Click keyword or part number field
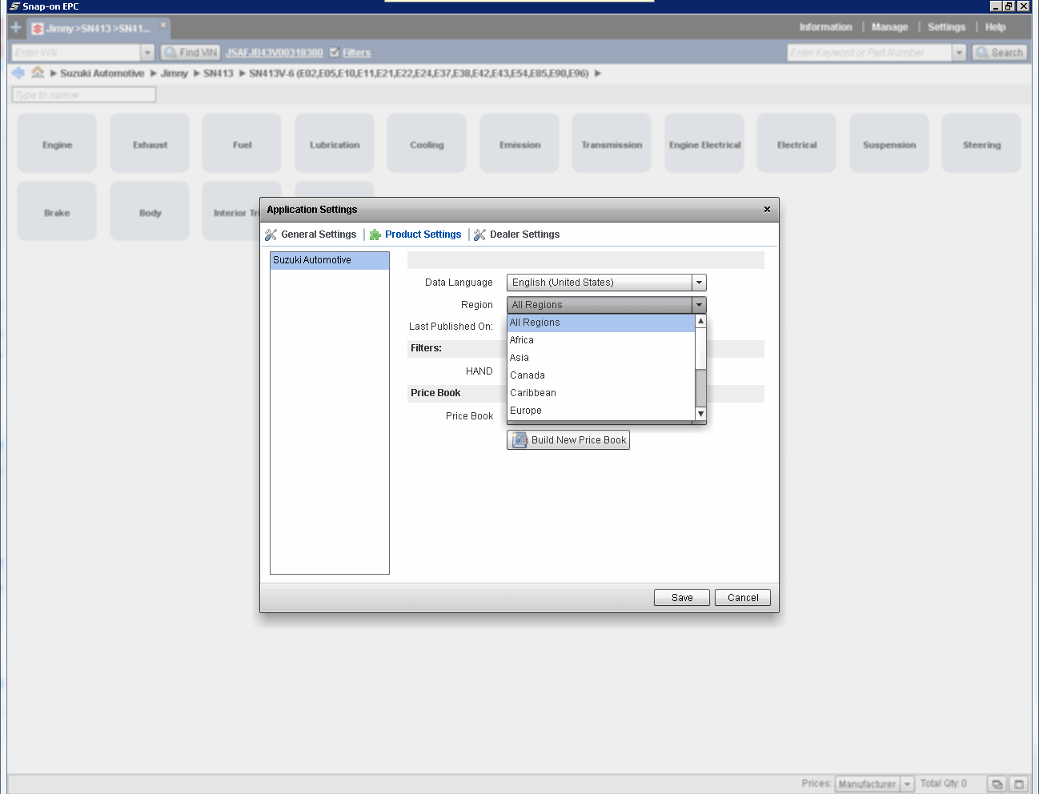The width and height of the screenshot is (1039, 794). [869, 53]
